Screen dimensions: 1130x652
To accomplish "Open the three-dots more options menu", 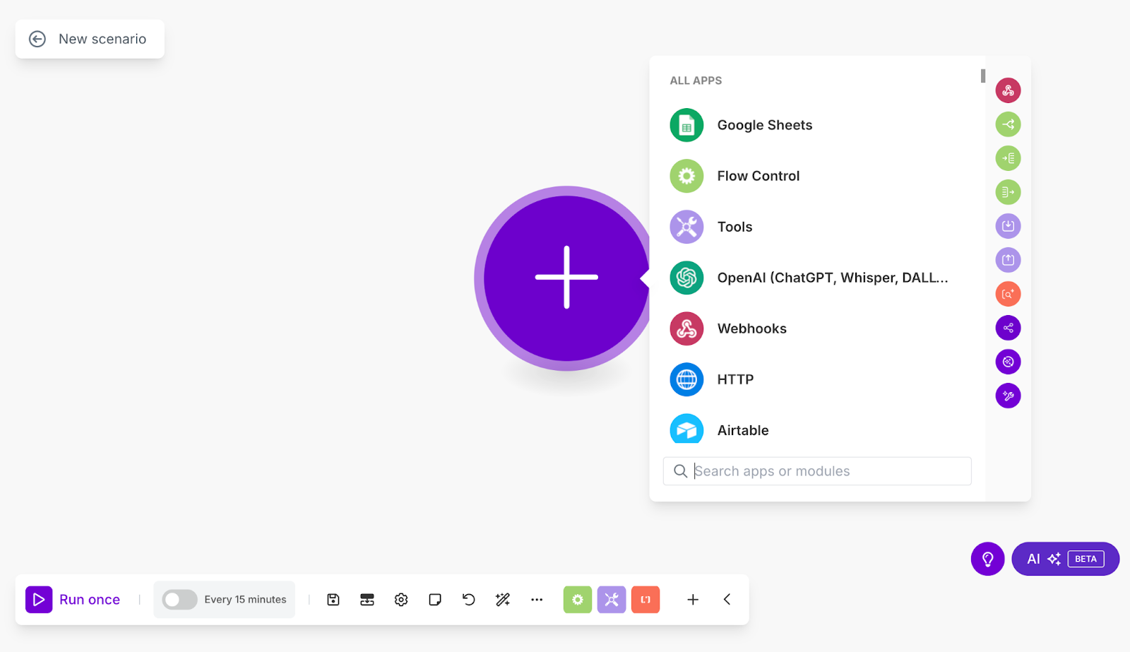I will click(537, 600).
